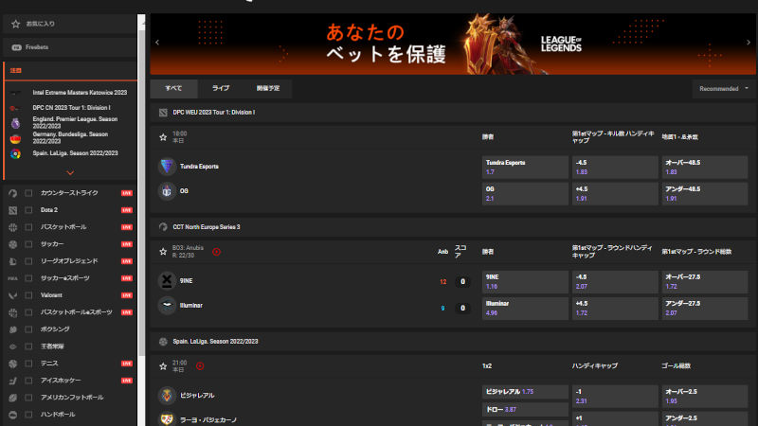Click the Valorant logo icon in sidebar
Image resolution: width=758 pixels, height=426 pixels.
pyautogui.click(x=13, y=294)
